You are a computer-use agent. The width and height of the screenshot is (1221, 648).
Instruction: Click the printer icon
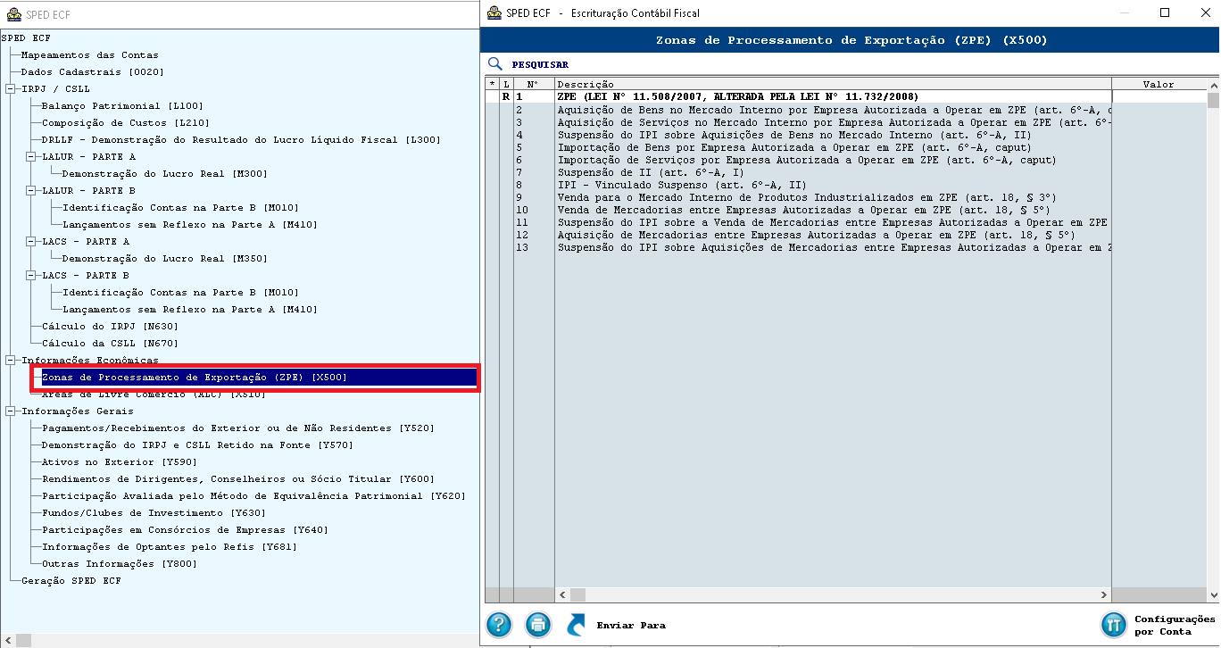coord(537,623)
